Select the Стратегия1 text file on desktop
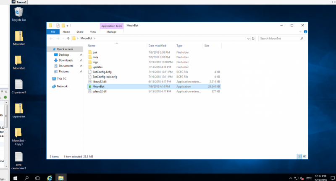The image size is (336, 181). [x=18, y=86]
